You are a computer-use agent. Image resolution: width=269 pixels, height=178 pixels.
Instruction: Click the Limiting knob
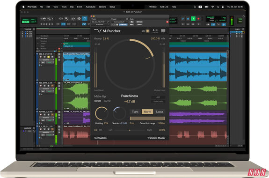click(102, 113)
